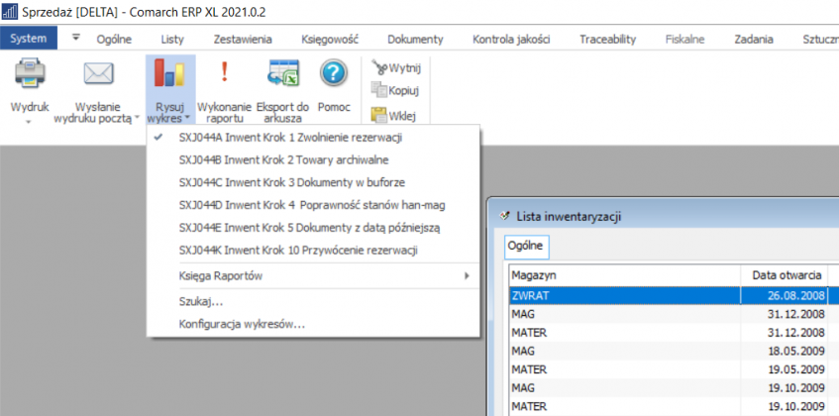
Task: Open Pomoc help icon
Action: click(334, 74)
